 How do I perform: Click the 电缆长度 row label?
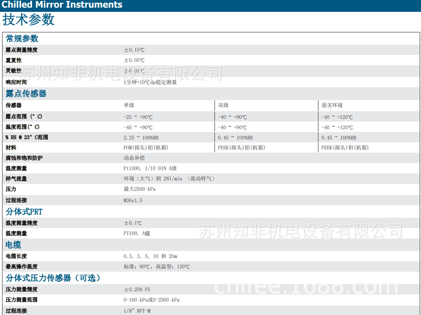[x=16, y=256]
